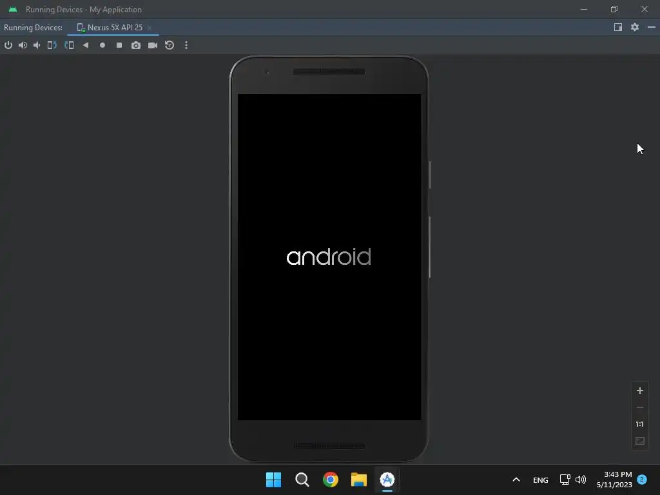Open the Windows Start menu
This screenshot has width=660, height=495.
[x=273, y=480]
